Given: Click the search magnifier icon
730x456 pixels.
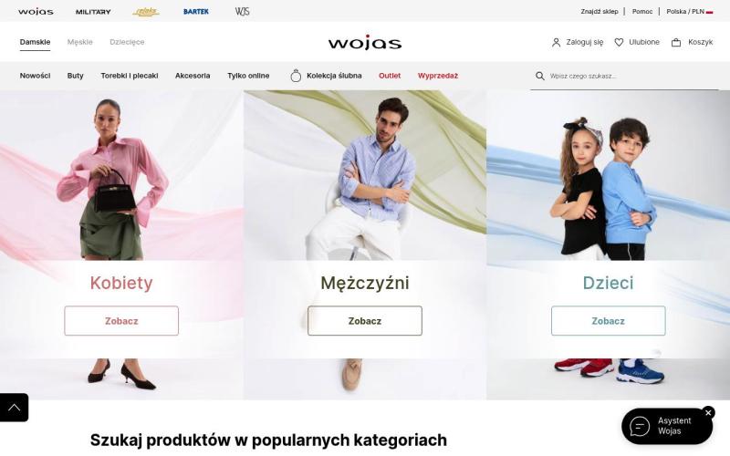Looking at the screenshot, I should 539,76.
